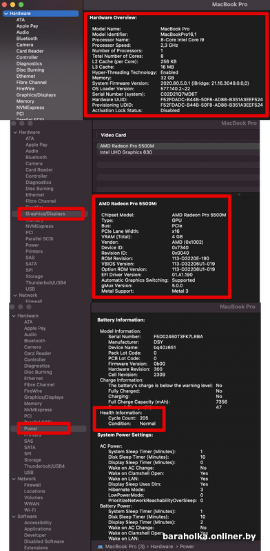Select Card Reader in Hardware Overview window sidebar

pyautogui.click(x=30, y=51)
